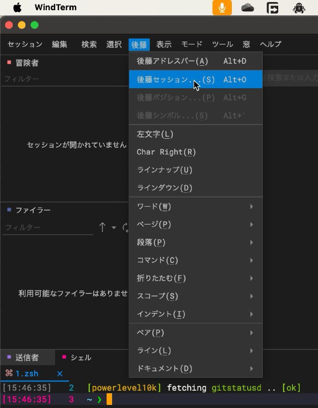The width and height of the screenshot is (318, 408).
Task: Click the orange microphone menu bar icon
Action: [222, 8]
